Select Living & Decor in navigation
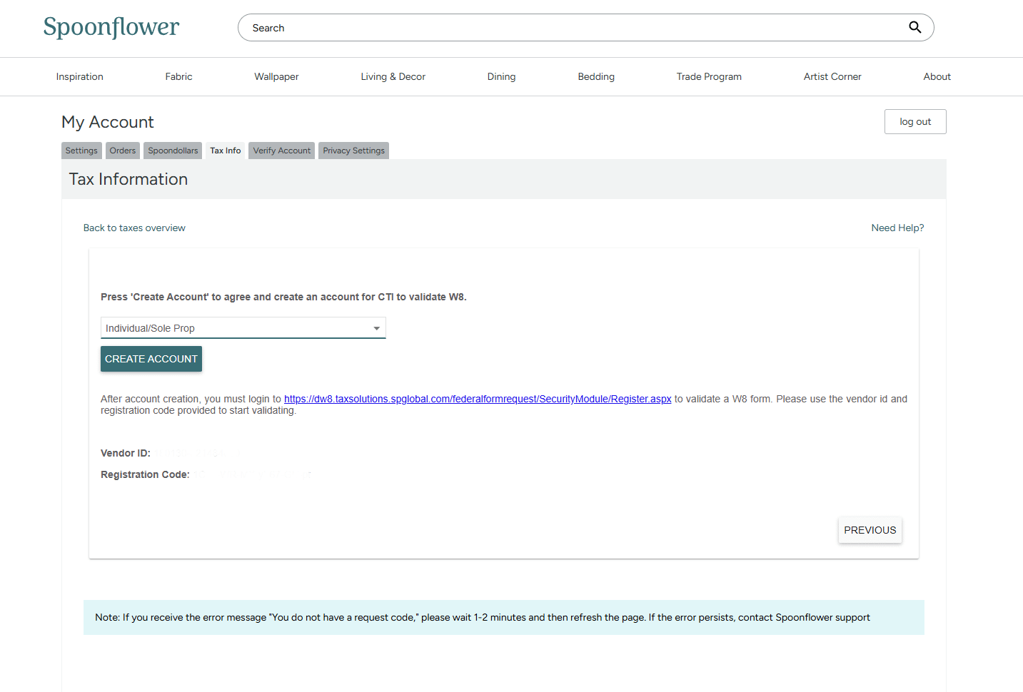Screen dimensions: 1023x692 tap(393, 77)
